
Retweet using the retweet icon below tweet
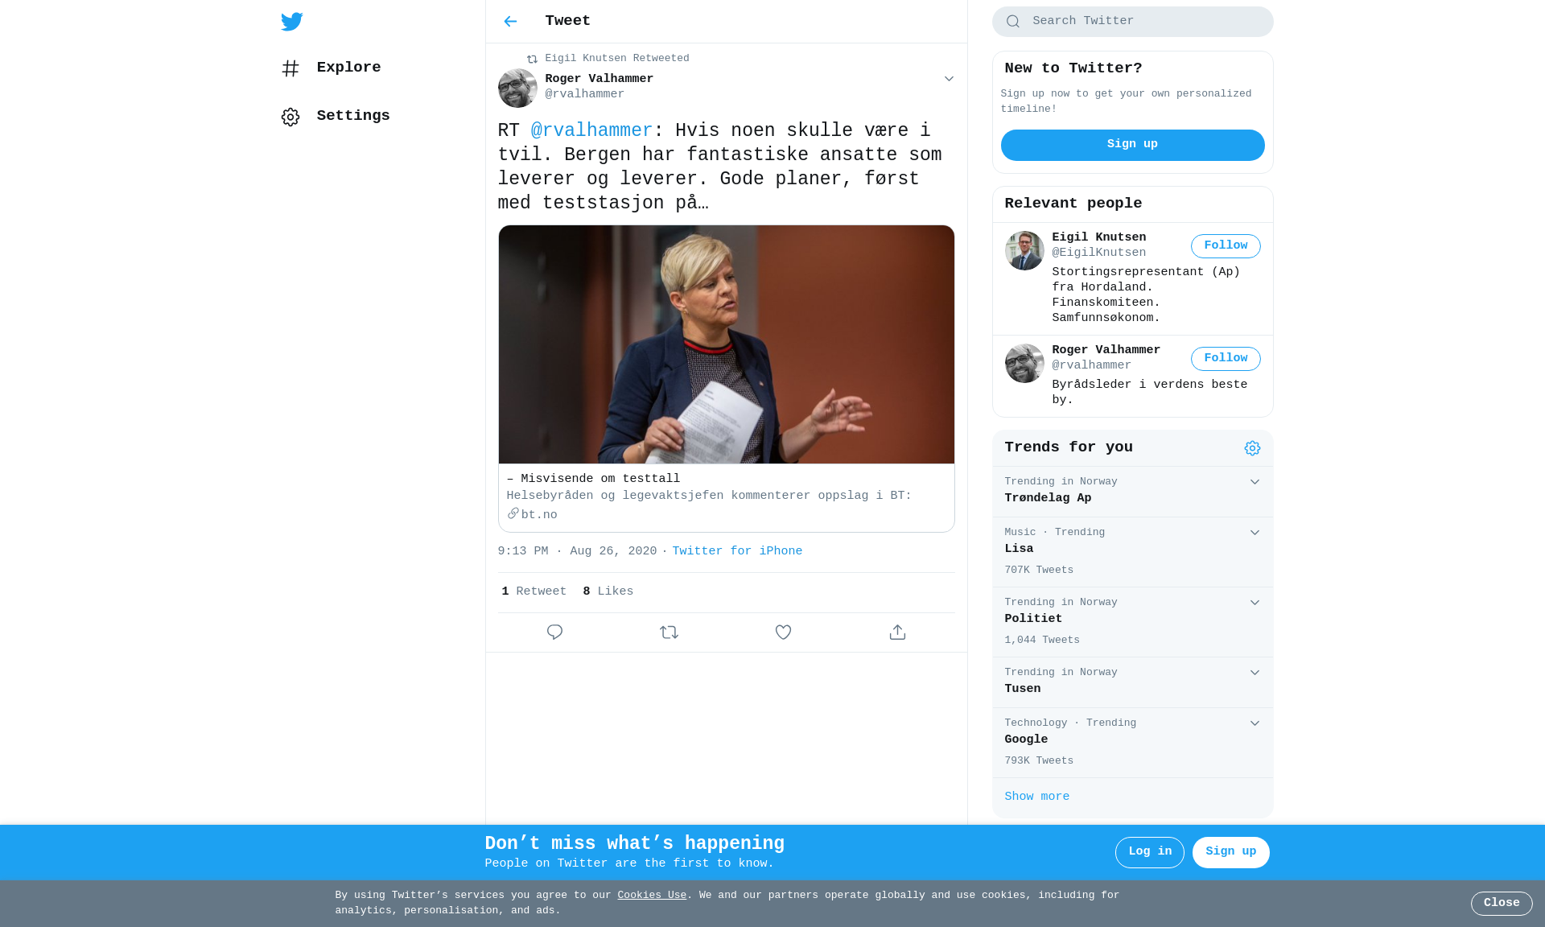(x=669, y=632)
